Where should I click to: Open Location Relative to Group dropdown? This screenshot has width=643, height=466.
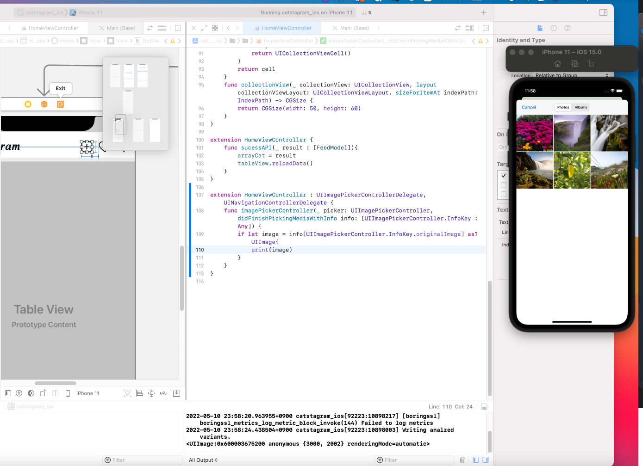[x=572, y=75]
